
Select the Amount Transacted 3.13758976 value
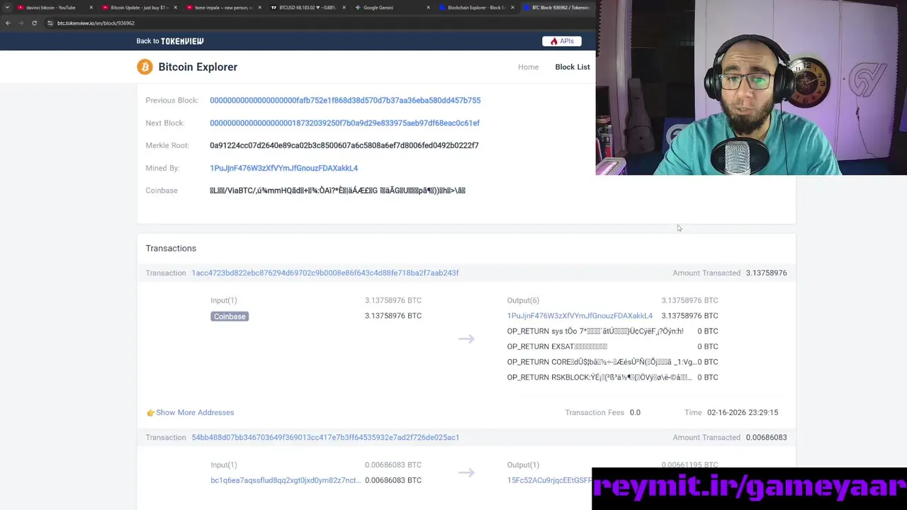(x=766, y=273)
